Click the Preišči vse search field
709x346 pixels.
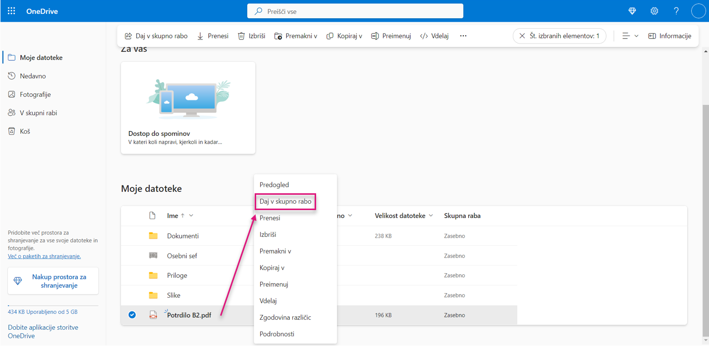355,11
